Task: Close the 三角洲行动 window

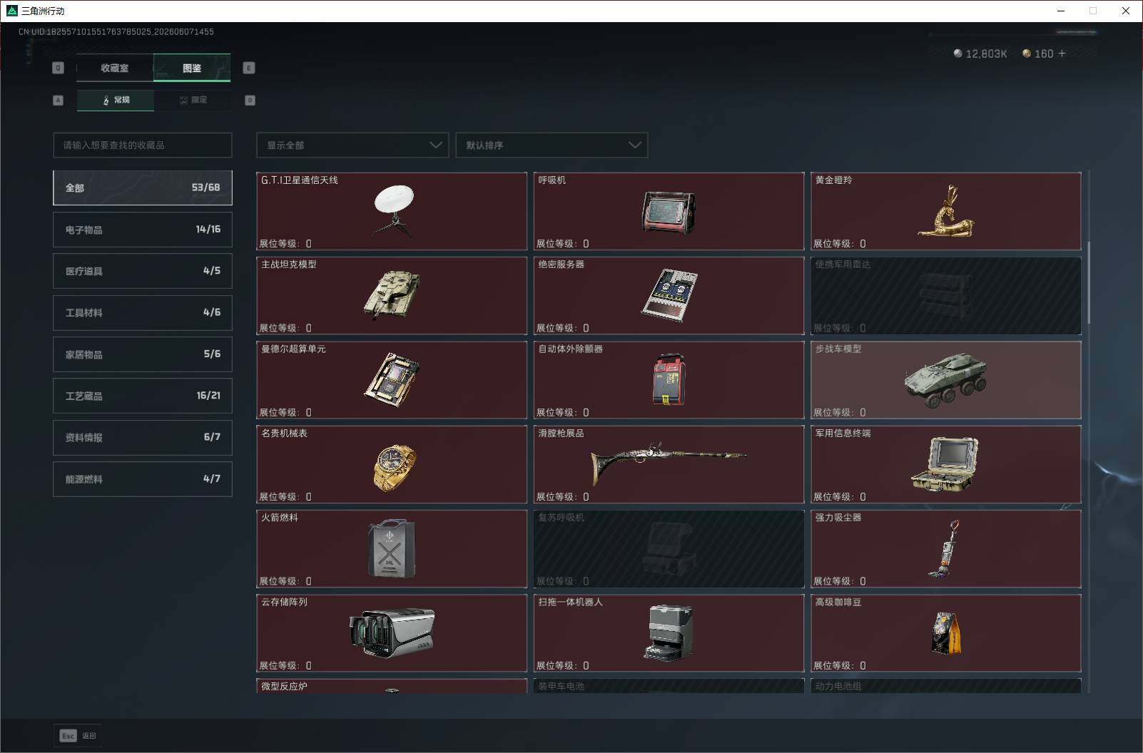Action: (x=1126, y=11)
